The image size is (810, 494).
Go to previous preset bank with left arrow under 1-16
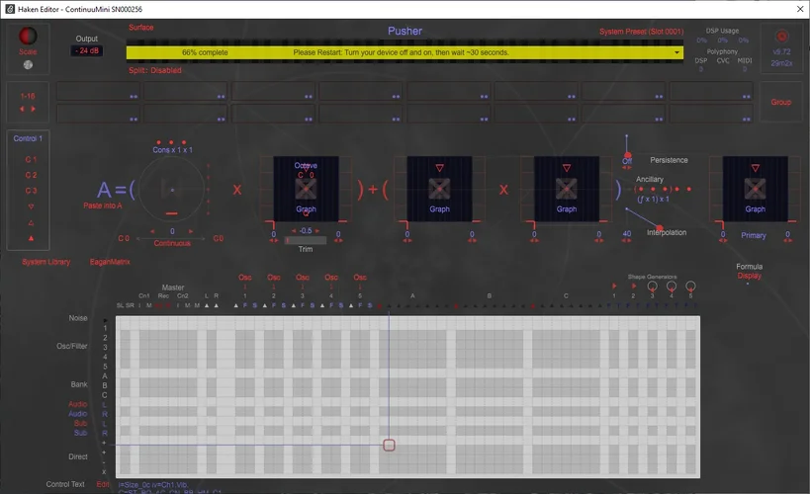[22, 109]
